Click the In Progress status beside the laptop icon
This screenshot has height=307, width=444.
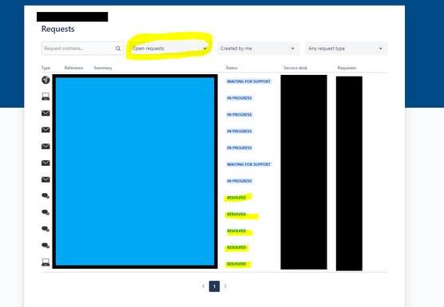click(x=240, y=98)
